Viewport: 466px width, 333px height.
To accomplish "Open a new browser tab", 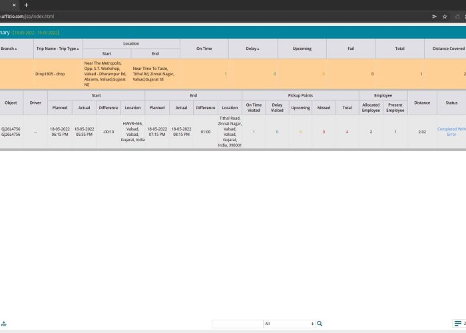I will pyautogui.click(x=26, y=5).
